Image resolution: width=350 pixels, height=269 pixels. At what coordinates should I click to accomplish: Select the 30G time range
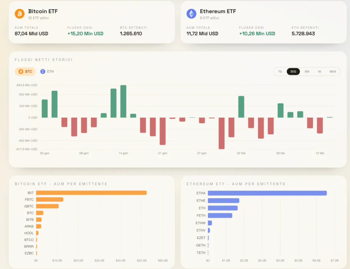293,72
